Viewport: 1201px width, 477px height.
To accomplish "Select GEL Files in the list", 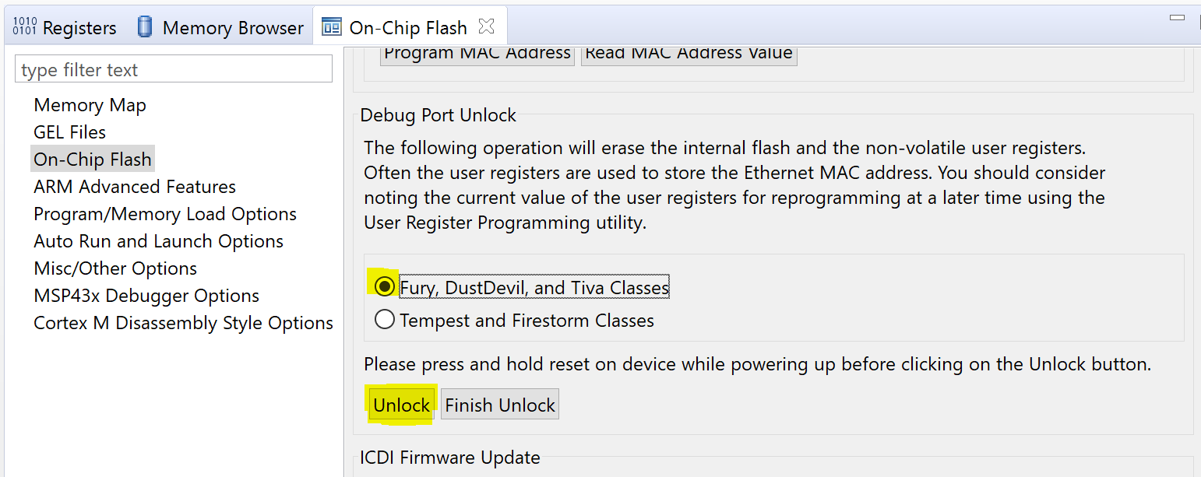I will point(69,132).
